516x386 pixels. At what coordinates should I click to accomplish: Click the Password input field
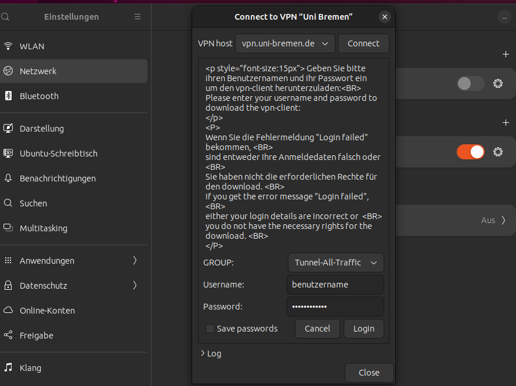(335, 307)
